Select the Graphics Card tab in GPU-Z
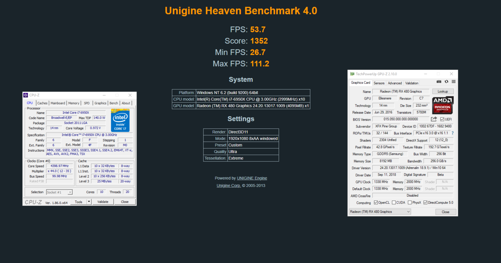 click(360, 83)
